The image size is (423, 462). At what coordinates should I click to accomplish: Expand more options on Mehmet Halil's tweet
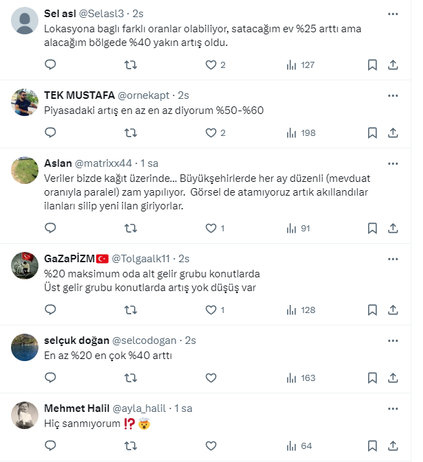(392, 408)
